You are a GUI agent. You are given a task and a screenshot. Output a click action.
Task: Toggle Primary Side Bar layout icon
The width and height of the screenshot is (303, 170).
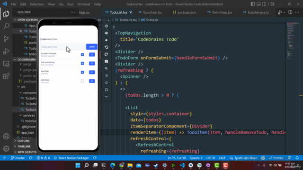pos(252,4)
